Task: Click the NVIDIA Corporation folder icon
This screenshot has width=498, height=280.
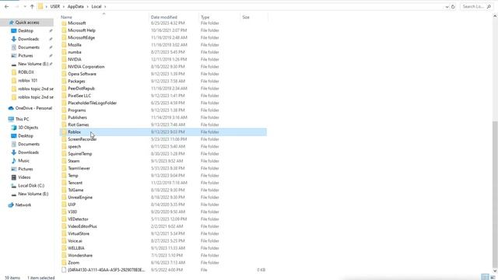Action: coord(64,67)
